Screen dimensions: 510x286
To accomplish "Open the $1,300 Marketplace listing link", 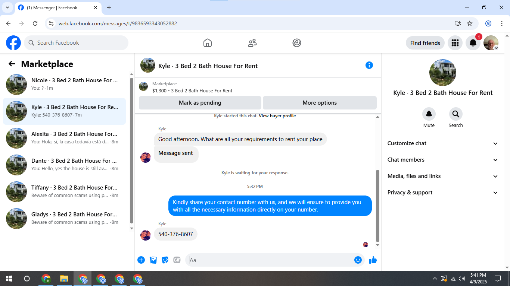I will coord(192,91).
